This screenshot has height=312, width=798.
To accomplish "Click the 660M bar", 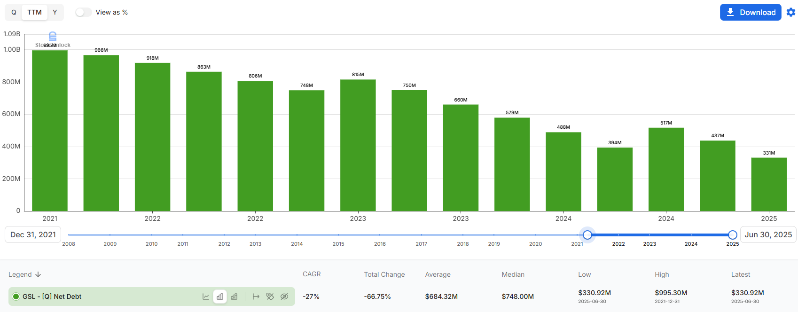I will click(x=461, y=158).
